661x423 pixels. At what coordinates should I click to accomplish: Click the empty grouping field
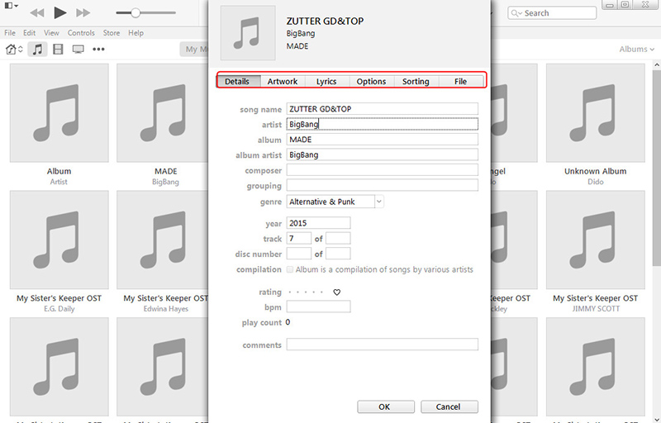(383, 185)
